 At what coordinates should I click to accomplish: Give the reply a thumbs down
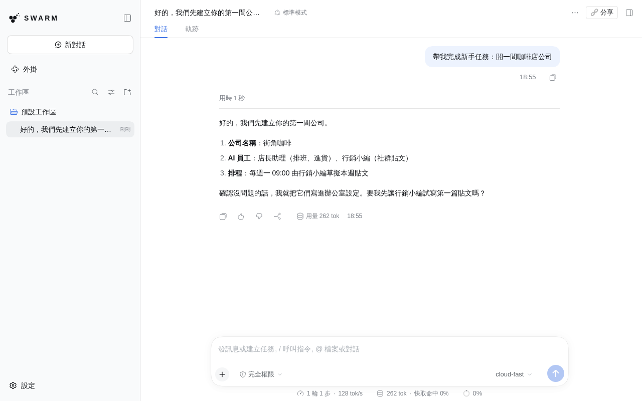click(x=259, y=216)
